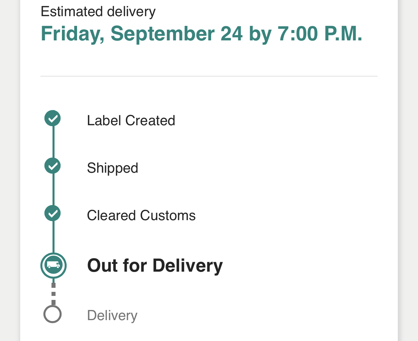The width and height of the screenshot is (418, 341).
Task: Click the dotted connector above the Delivery circle
Action: pos(54,294)
